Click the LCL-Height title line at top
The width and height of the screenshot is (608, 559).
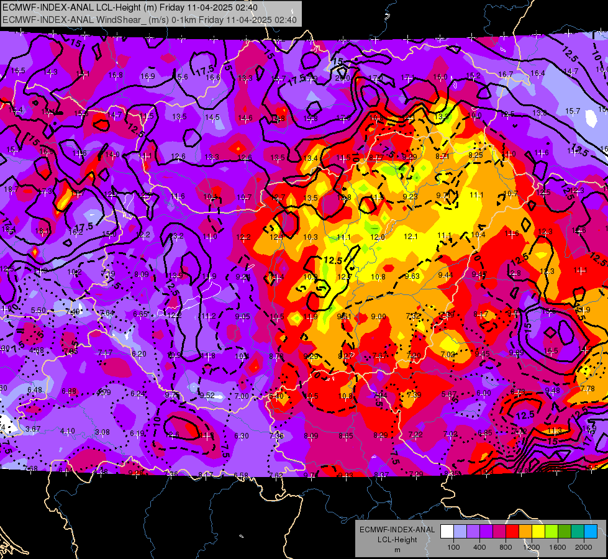tap(130, 7)
